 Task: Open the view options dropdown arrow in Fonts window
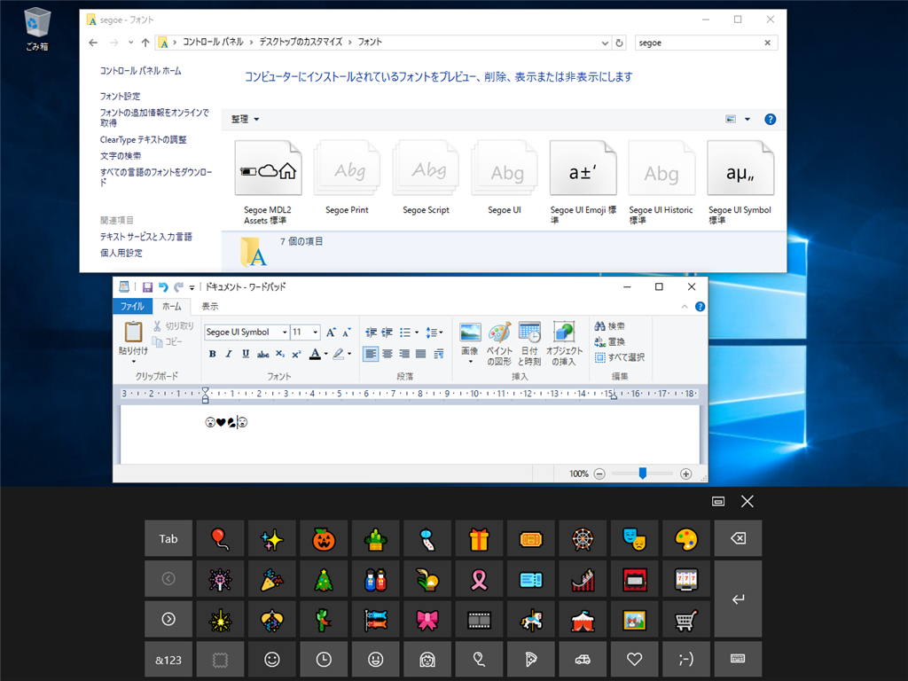click(x=747, y=120)
